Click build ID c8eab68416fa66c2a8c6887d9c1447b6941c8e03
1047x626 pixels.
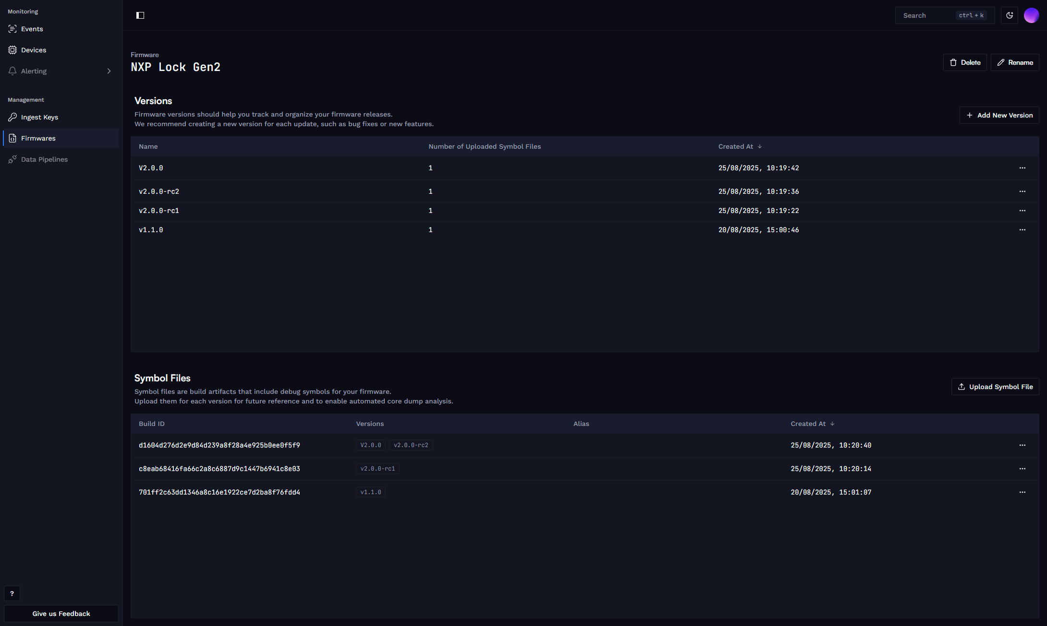[219, 469]
